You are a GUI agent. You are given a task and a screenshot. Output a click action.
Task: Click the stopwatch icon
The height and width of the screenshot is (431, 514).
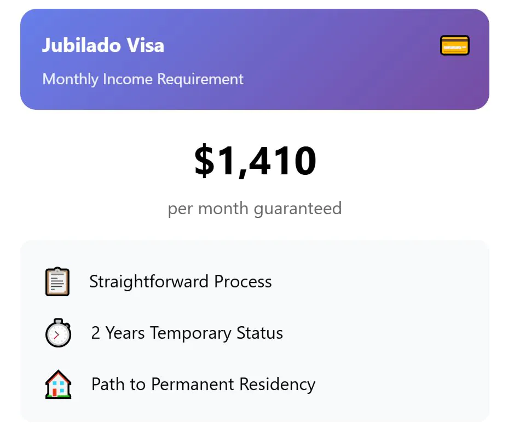pyautogui.click(x=58, y=333)
